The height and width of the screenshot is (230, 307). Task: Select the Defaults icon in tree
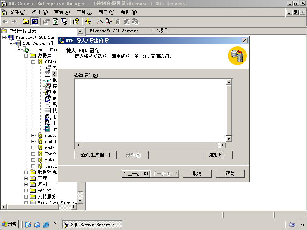47,111
